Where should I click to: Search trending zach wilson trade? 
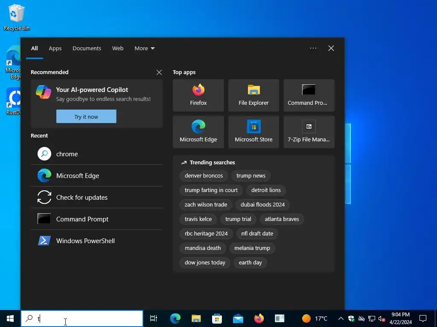pyautogui.click(x=206, y=205)
